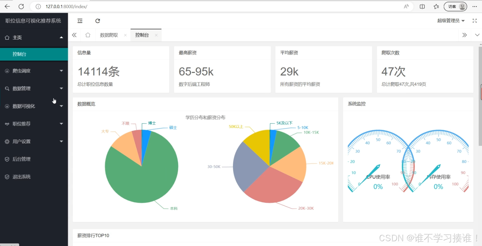This screenshot has height=246, width=482.
Task: Close the 数据爬取 tab
Action: pos(125,35)
